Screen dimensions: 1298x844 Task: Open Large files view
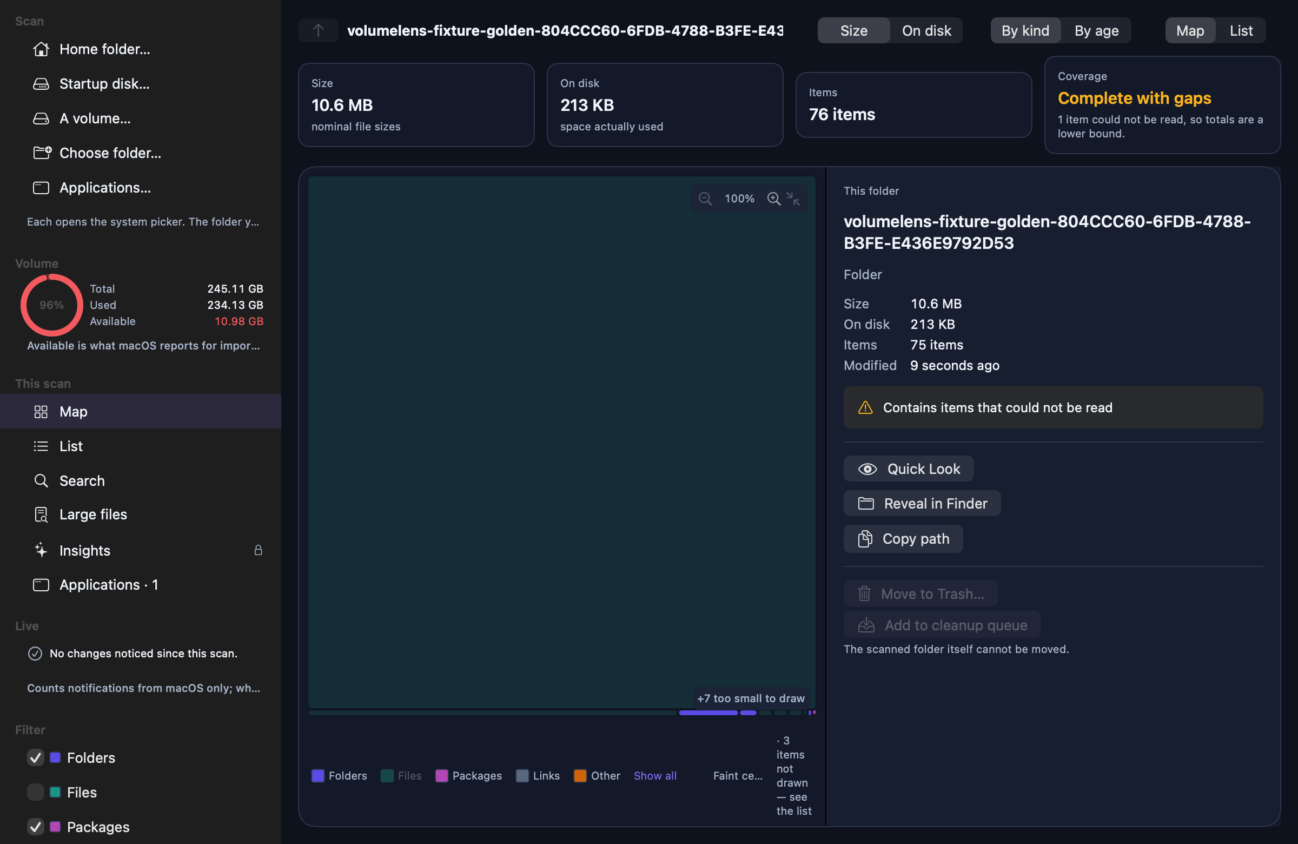141,515
